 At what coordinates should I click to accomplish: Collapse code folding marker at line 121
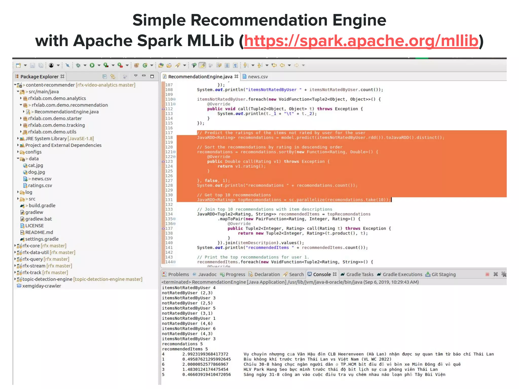[174, 152]
